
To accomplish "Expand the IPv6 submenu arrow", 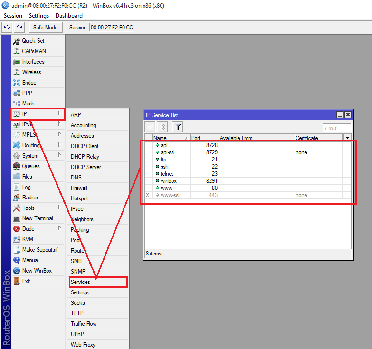I will coord(59,124).
